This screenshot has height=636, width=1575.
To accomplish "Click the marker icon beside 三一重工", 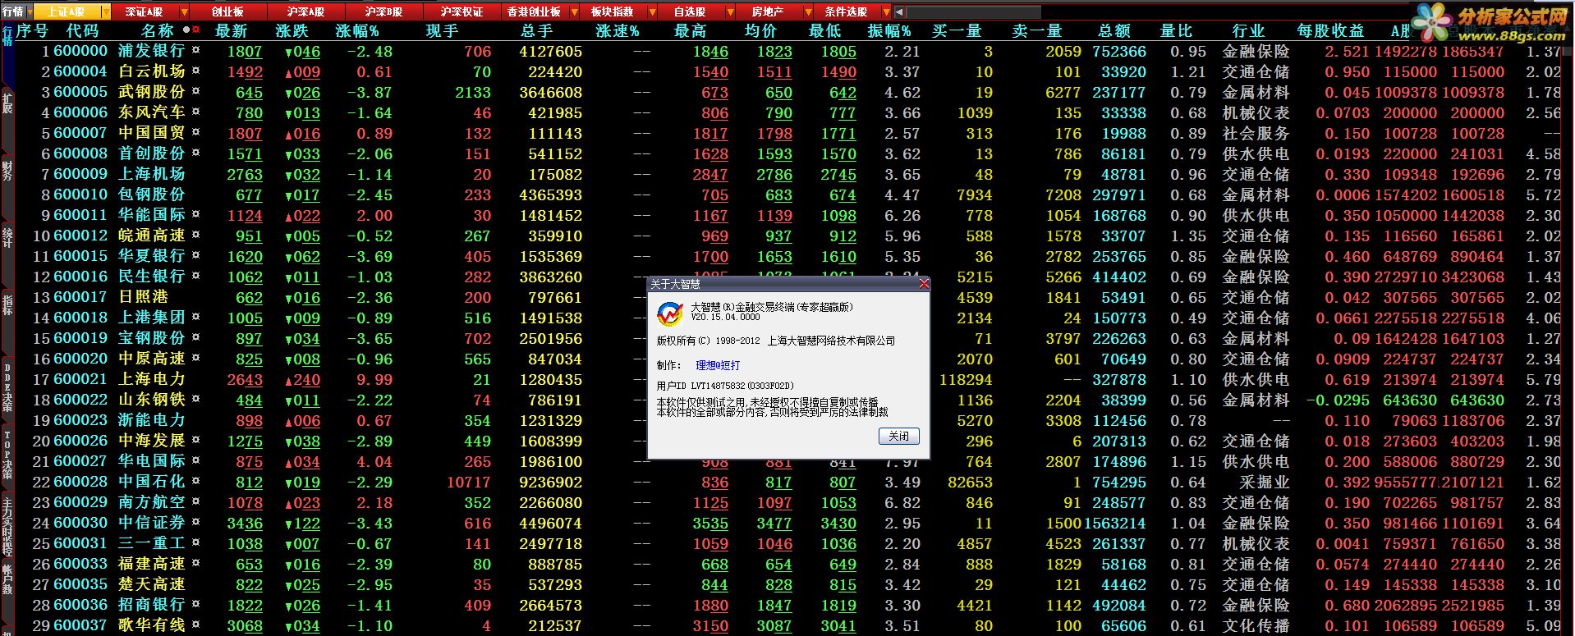I will pos(195,542).
